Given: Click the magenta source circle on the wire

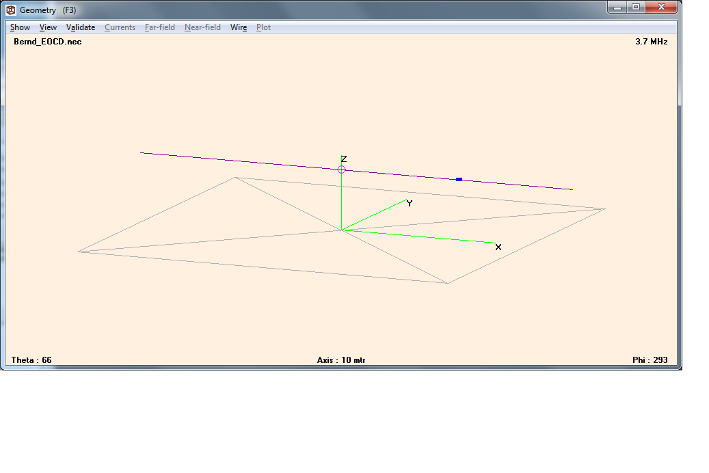Looking at the screenshot, I should coord(341,170).
